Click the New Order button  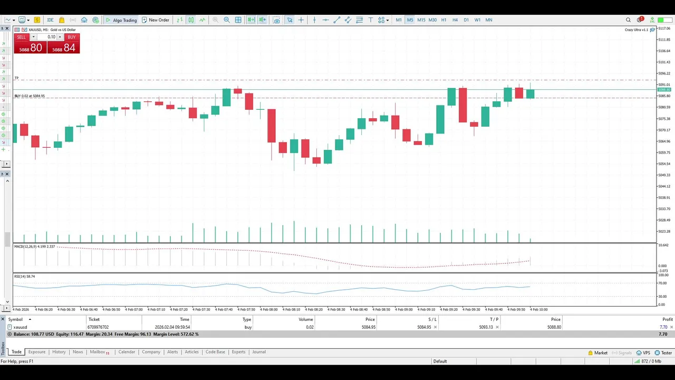click(155, 20)
